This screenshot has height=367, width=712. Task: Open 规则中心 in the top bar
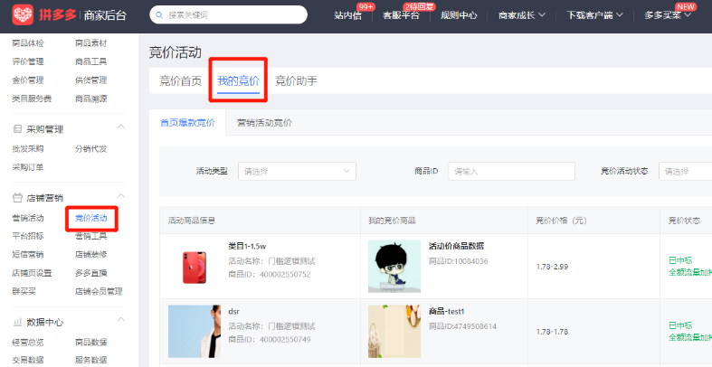coord(459,15)
